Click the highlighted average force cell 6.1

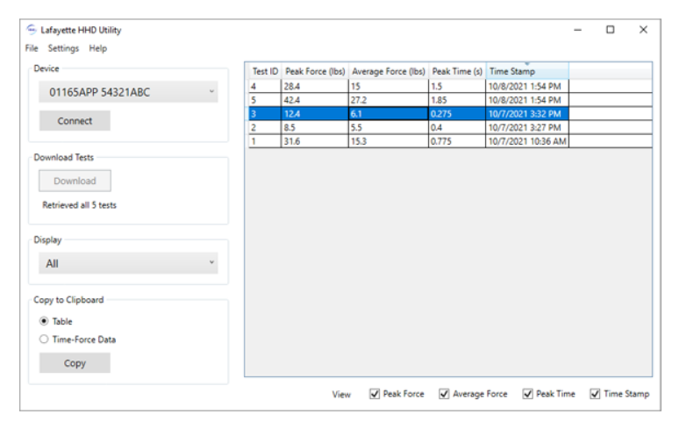[389, 114]
